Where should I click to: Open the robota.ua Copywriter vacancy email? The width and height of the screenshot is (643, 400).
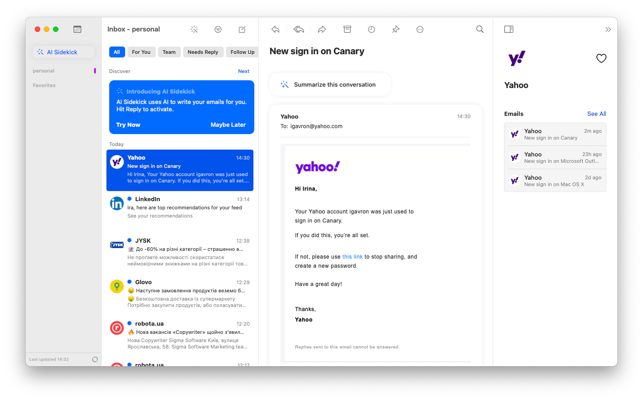coord(180,336)
